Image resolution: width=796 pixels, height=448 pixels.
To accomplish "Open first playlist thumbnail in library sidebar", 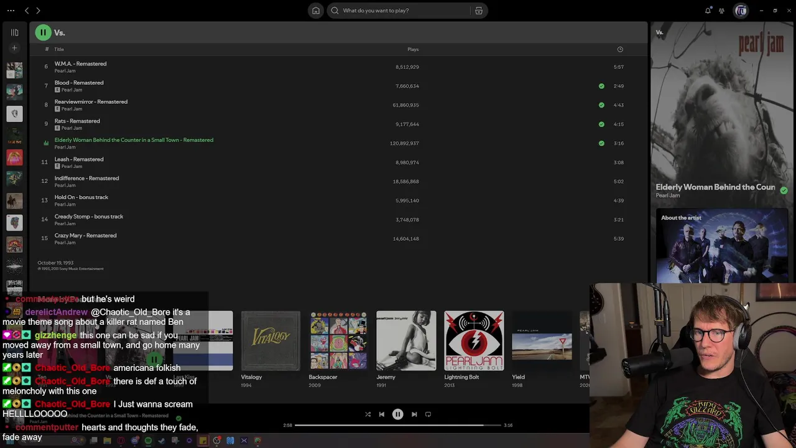I will coord(14,70).
